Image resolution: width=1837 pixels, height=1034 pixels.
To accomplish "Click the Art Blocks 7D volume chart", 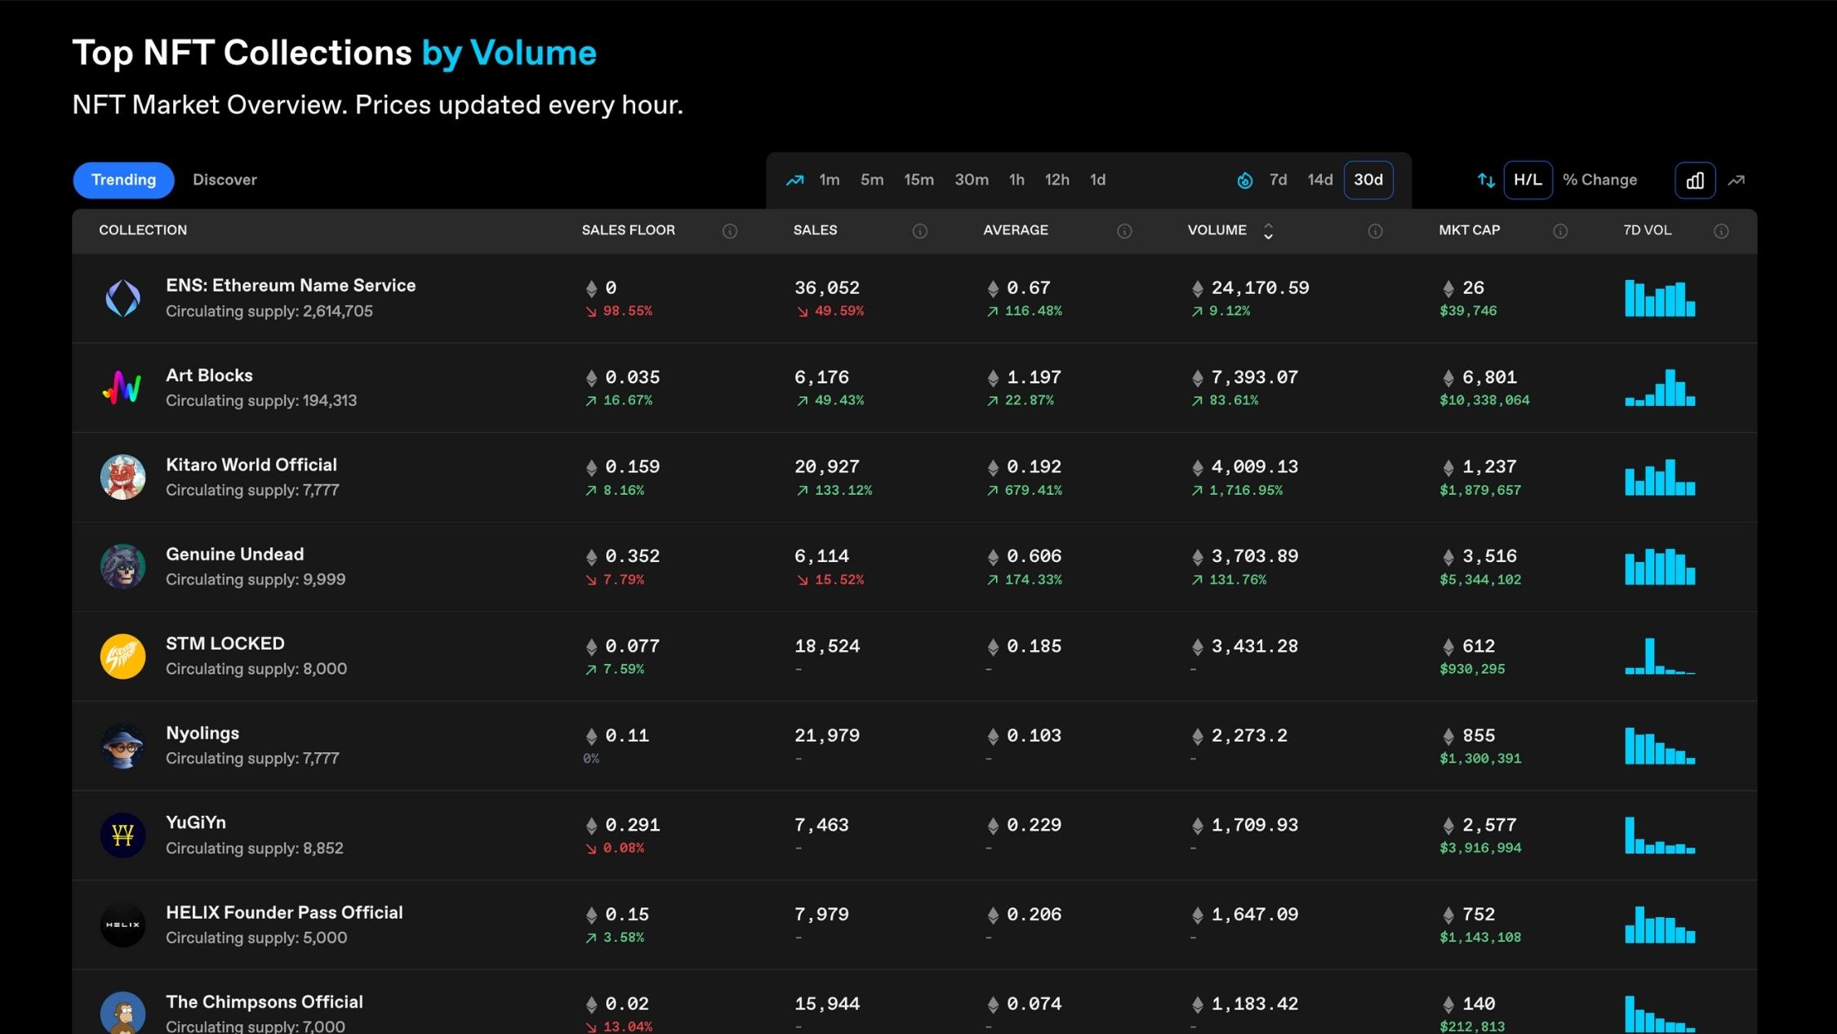I will 1660,387.
